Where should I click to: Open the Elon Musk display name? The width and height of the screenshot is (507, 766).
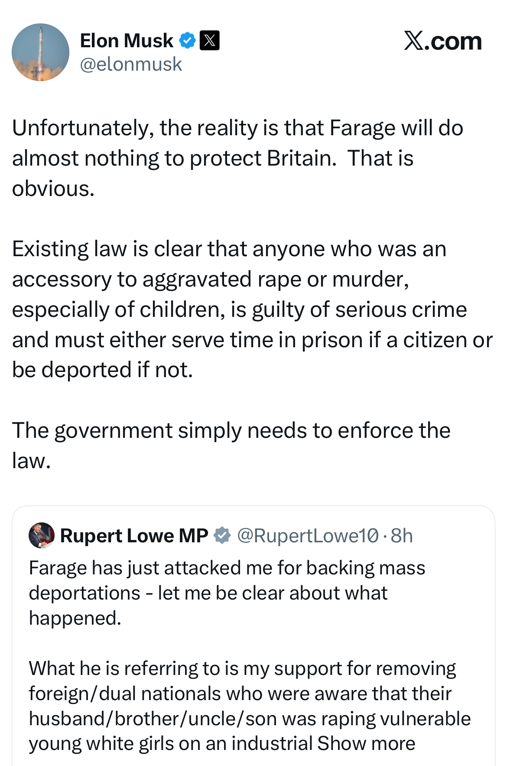(x=127, y=41)
